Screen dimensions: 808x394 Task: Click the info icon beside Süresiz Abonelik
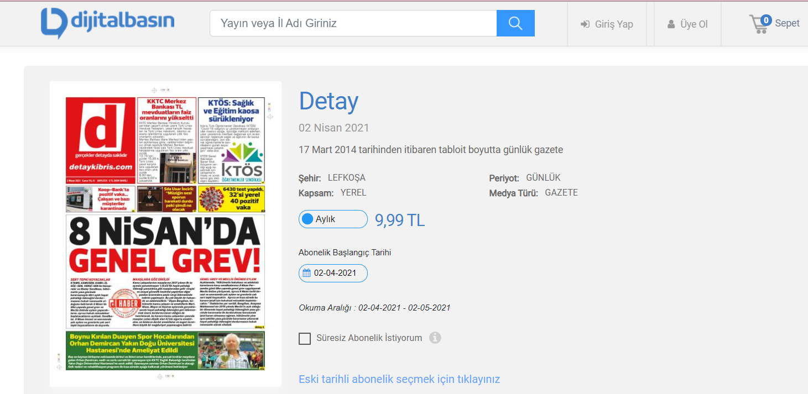tap(435, 338)
